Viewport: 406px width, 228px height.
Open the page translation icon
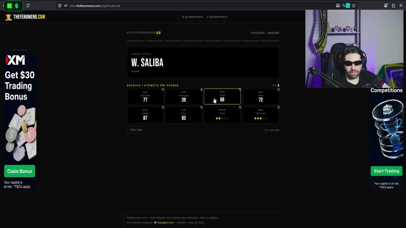point(346,5)
